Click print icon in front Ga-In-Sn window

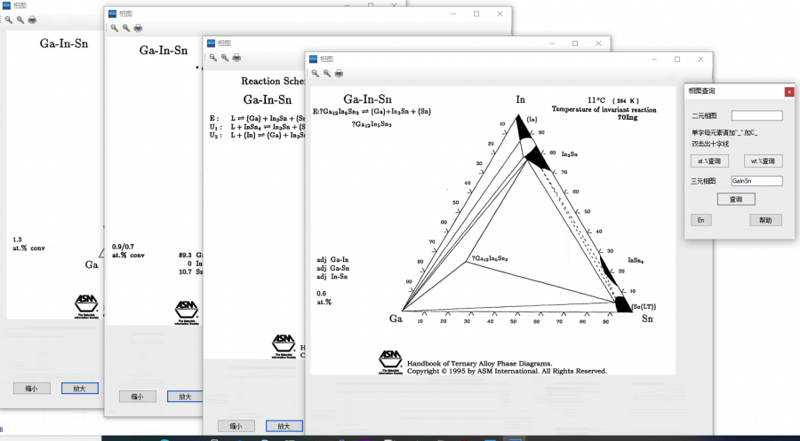[x=339, y=74]
